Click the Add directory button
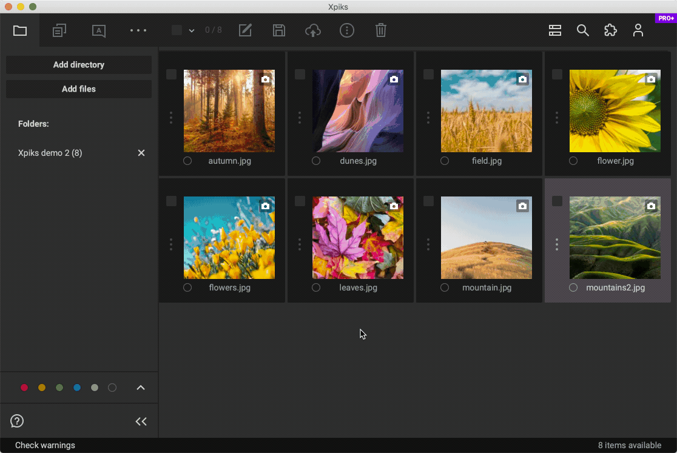Viewport: 677px width, 453px height. click(x=79, y=65)
